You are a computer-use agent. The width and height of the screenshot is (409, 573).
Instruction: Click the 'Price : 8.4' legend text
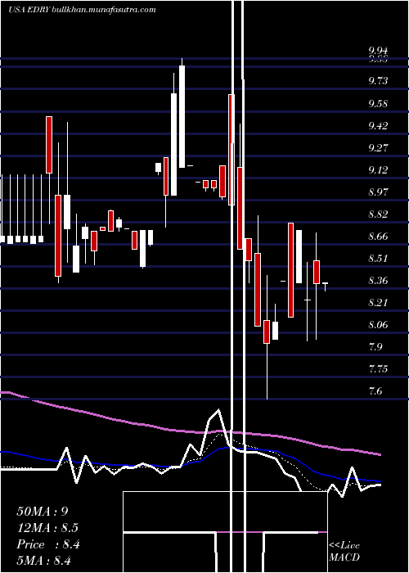(48, 544)
